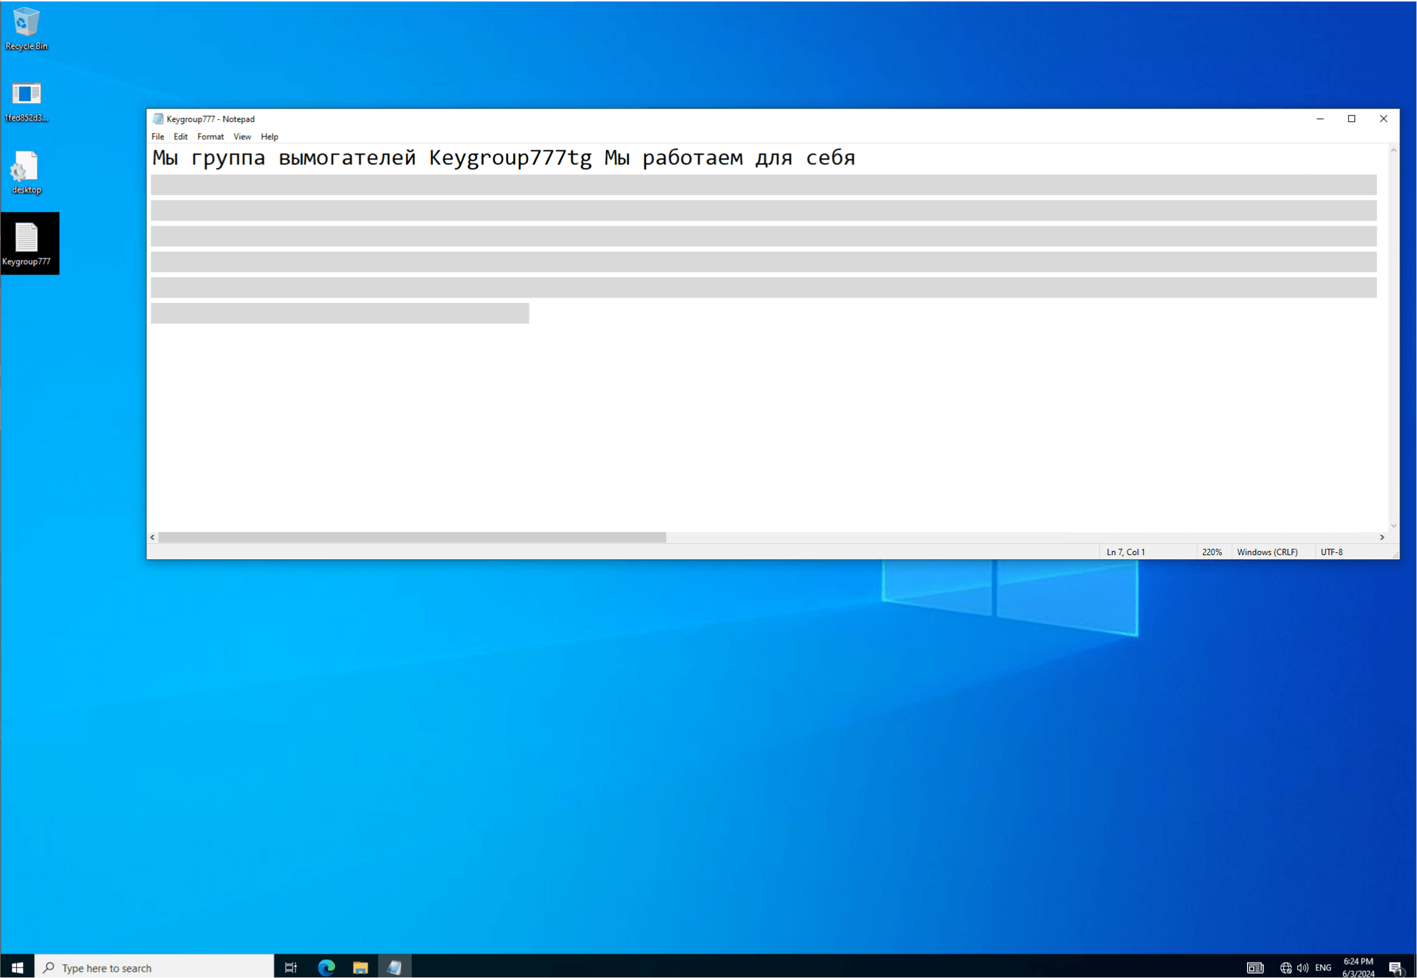This screenshot has height=978, width=1417.
Task: Click the Type here to search box
Action: [x=155, y=967]
